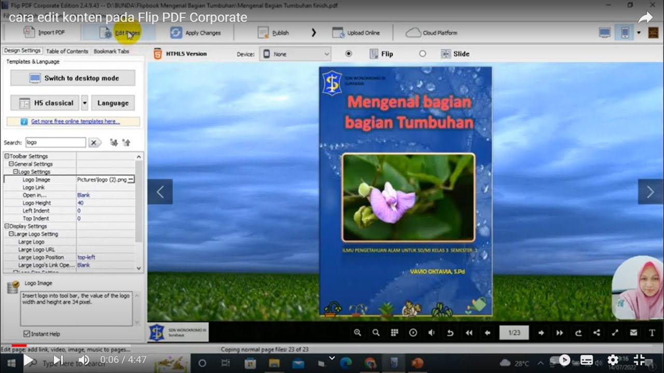
Task: Clear the search with the X button
Action: point(94,142)
